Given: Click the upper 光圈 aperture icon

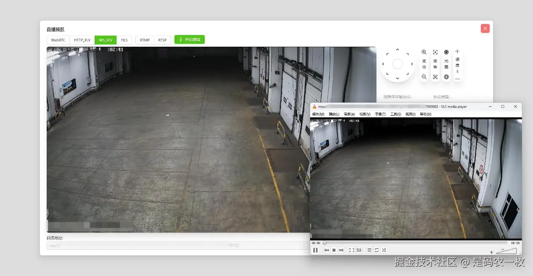Looking at the screenshot, I should pyautogui.click(x=446, y=52).
